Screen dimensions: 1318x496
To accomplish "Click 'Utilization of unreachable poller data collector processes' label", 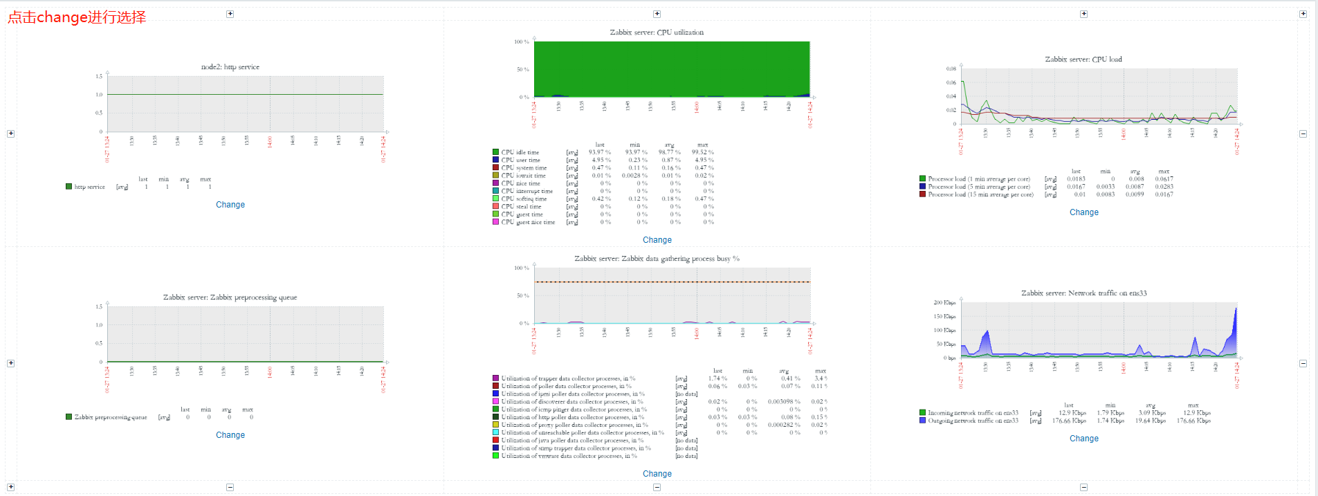I will [583, 432].
